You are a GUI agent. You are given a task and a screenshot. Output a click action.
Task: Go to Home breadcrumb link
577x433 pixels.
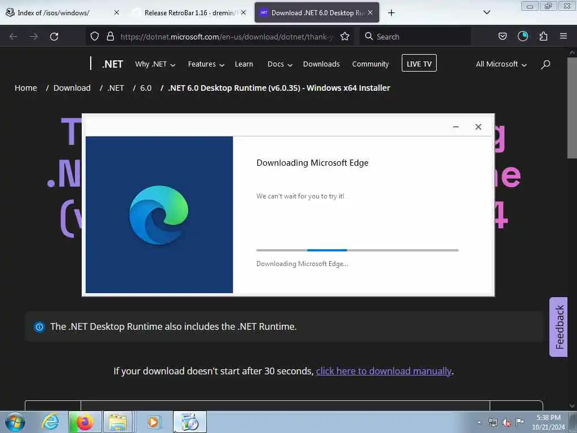[x=26, y=88]
